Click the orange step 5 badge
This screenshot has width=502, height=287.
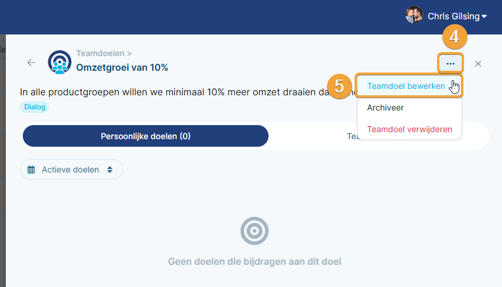point(339,87)
